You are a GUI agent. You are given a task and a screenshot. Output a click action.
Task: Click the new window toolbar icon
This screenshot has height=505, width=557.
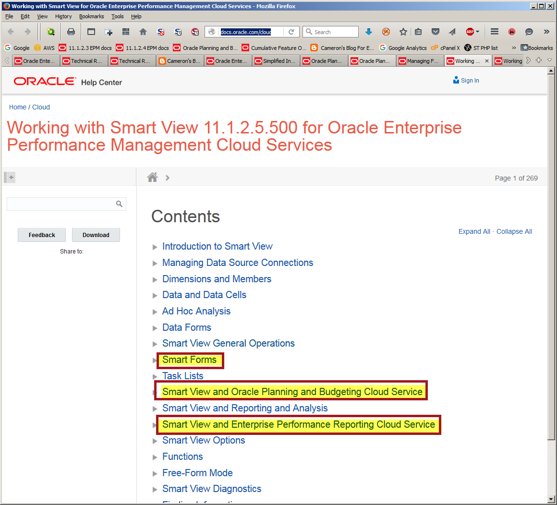(91, 32)
